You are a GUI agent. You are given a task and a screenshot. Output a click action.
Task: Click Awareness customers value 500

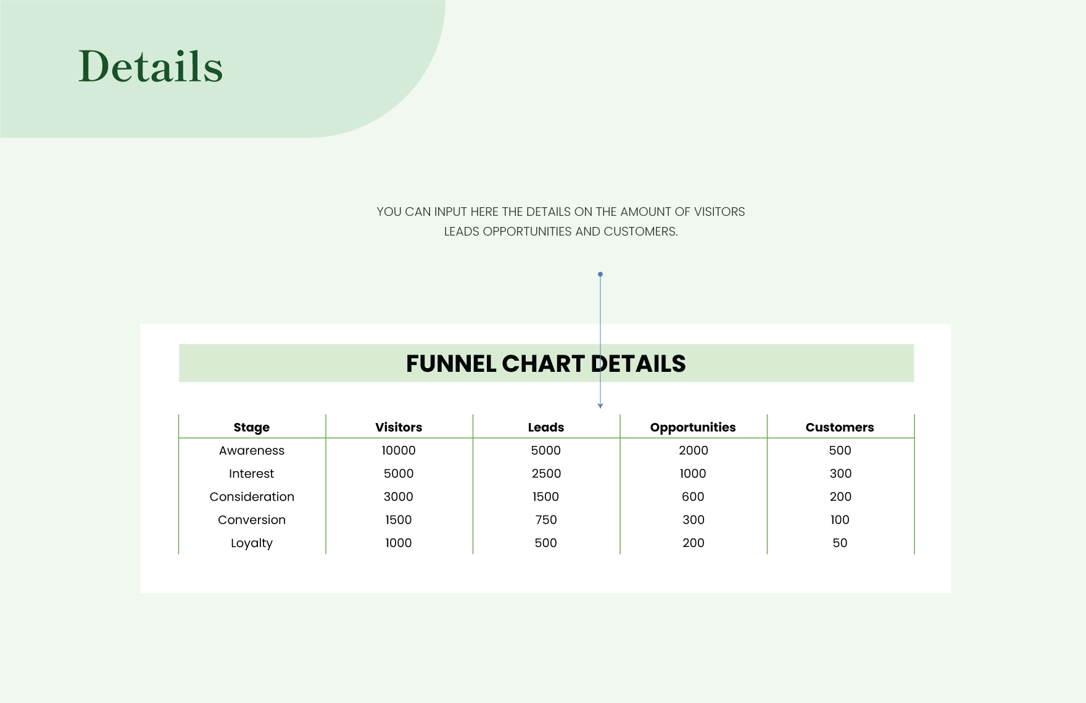pyautogui.click(x=840, y=451)
